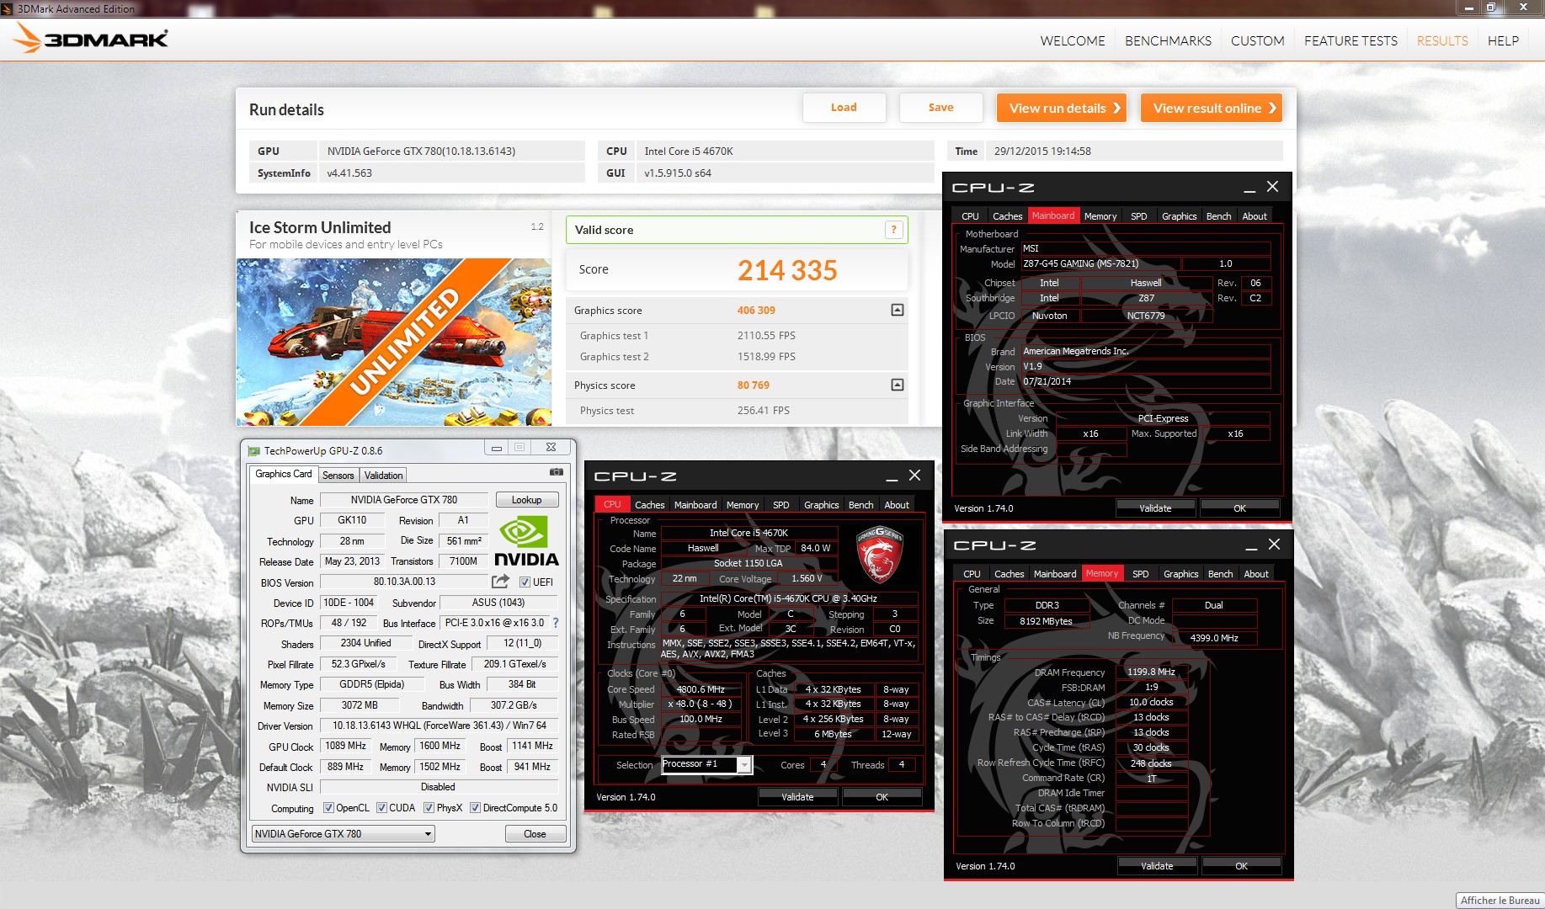Click GPU-Z title bar app icon
The height and width of the screenshot is (909, 1545).
pos(253,450)
